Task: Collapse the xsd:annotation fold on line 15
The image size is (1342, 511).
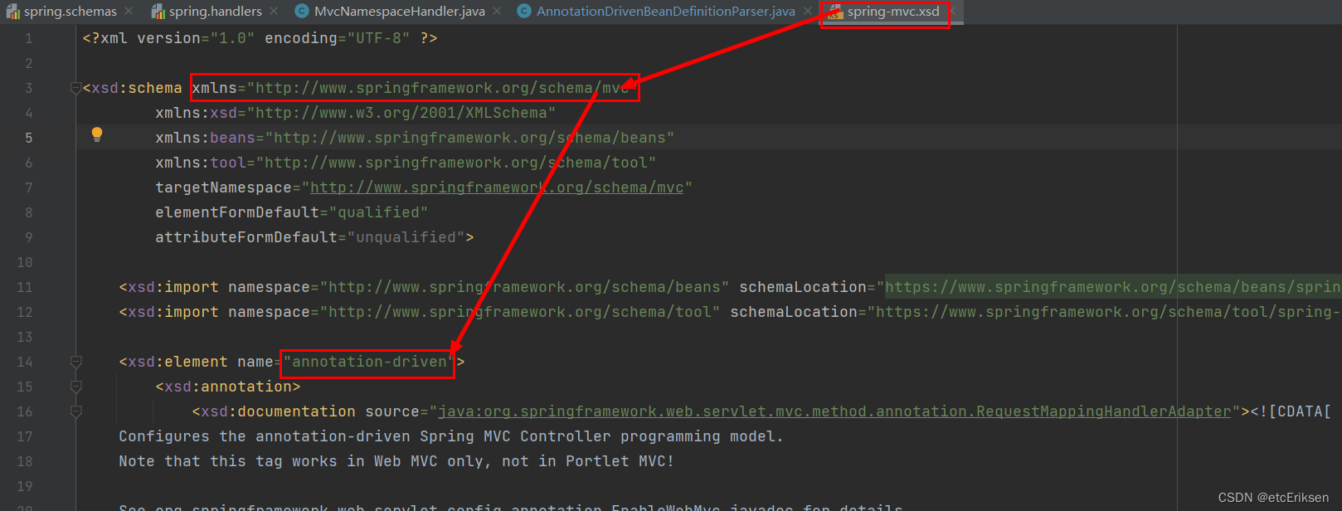Action: point(76,387)
